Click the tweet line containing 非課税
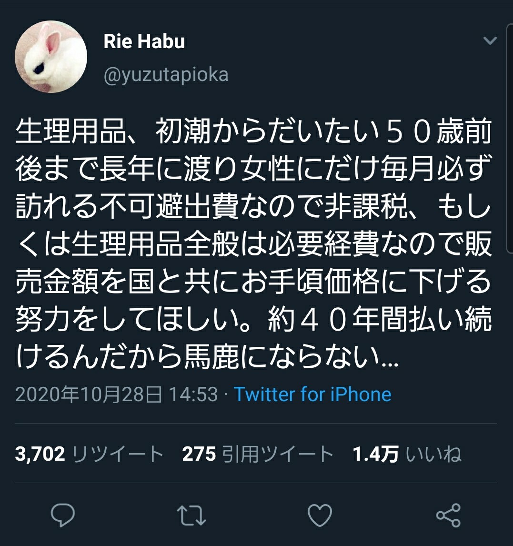Image resolution: width=513 pixels, height=546 pixels. coord(254,206)
